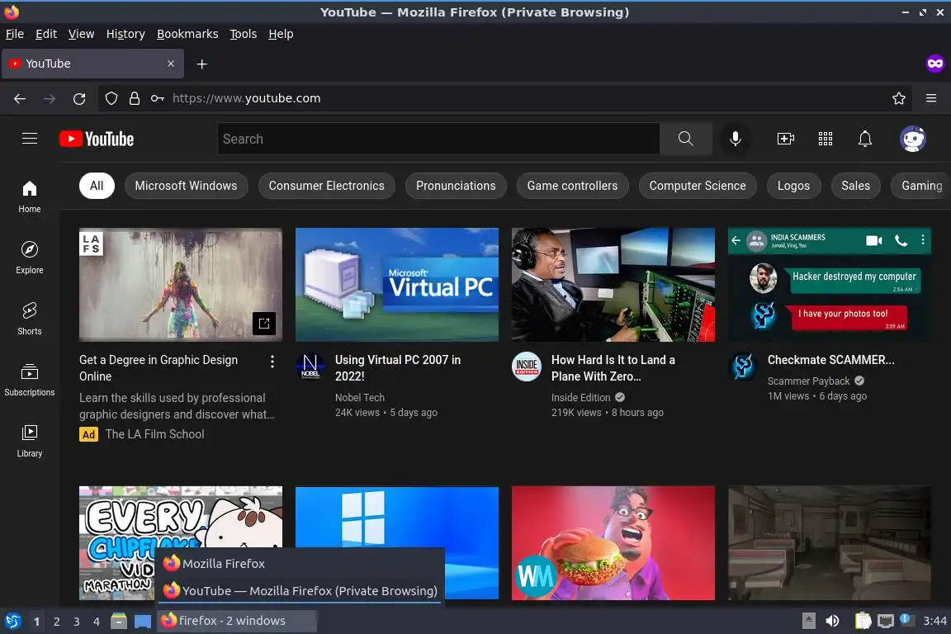The width and height of the screenshot is (951, 634).
Task: Close the YouTube tab
Action: pyautogui.click(x=171, y=64)
